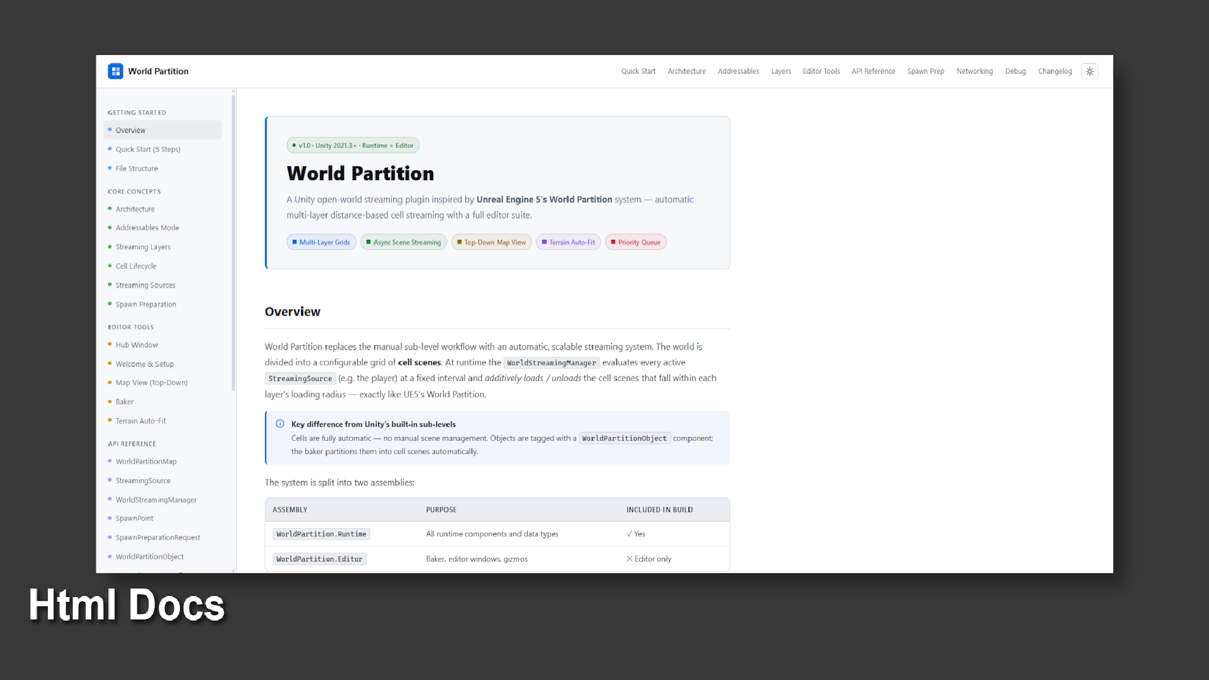Click the WorldStreamingManager inline code in paragraph

point(552,363)
